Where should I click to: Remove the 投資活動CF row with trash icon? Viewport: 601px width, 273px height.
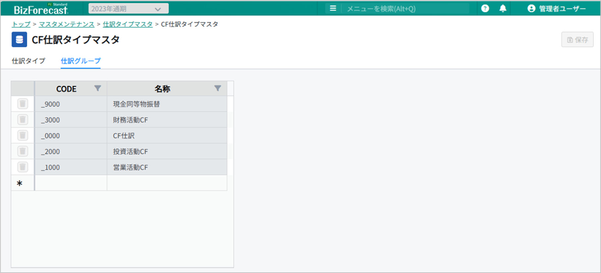coord(23,152)
